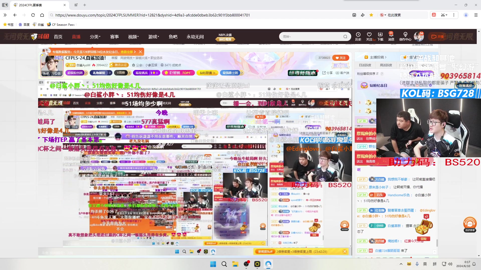This screenshot has width=481, height=270.
Task: Go to 首页 in Douyu navigation
Action: [x=58, y=37]
